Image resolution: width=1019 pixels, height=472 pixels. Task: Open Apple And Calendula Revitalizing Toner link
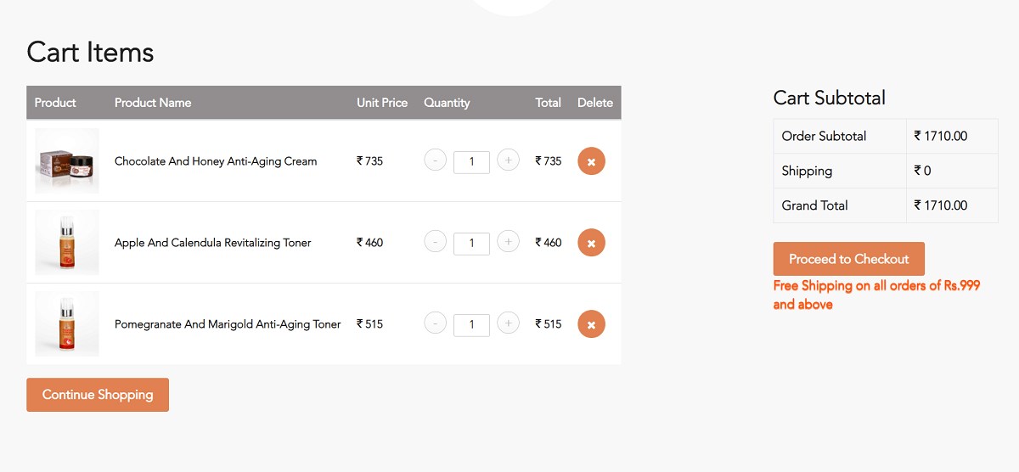(x=213, y=243)
